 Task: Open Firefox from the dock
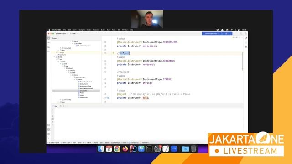tap(125, 149)
